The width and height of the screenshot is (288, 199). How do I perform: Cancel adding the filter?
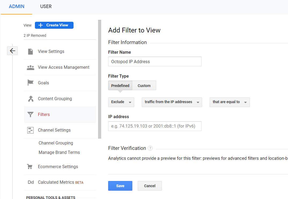coord(150,186)
